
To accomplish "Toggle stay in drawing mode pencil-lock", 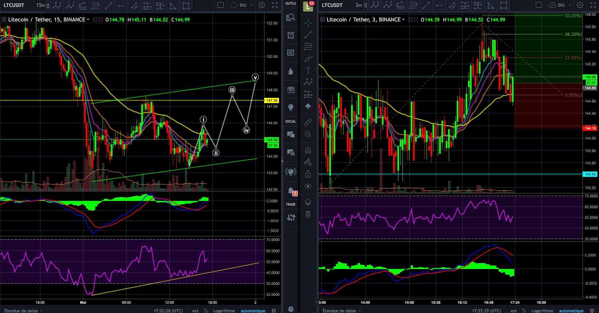I will click(x=308, y=162).
